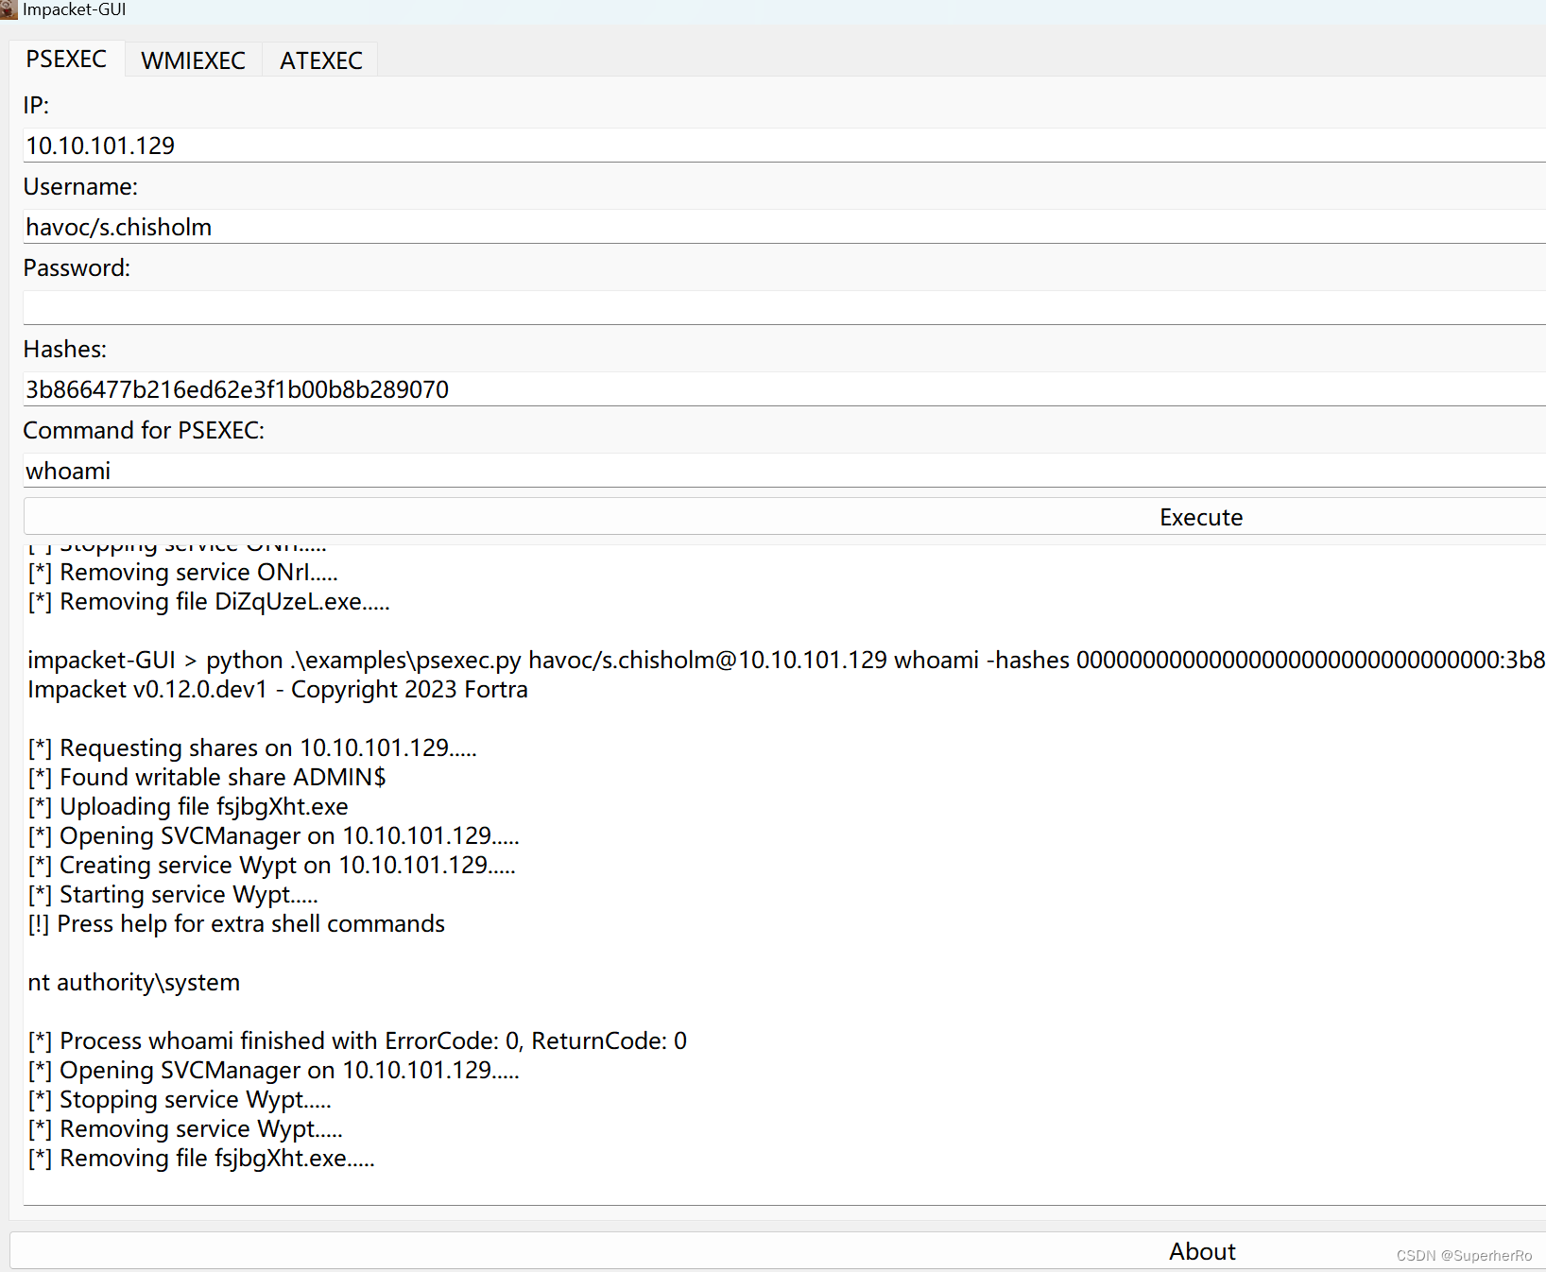Click the Hashes input field
Image resolution: width=1546 pixels, height=1272 pixels.
(378, 388)
